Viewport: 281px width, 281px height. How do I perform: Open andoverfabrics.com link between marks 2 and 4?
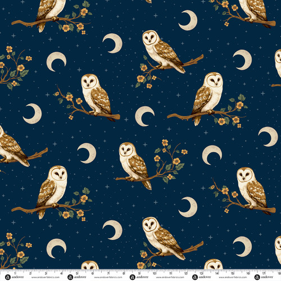click(x=46, y=277)
